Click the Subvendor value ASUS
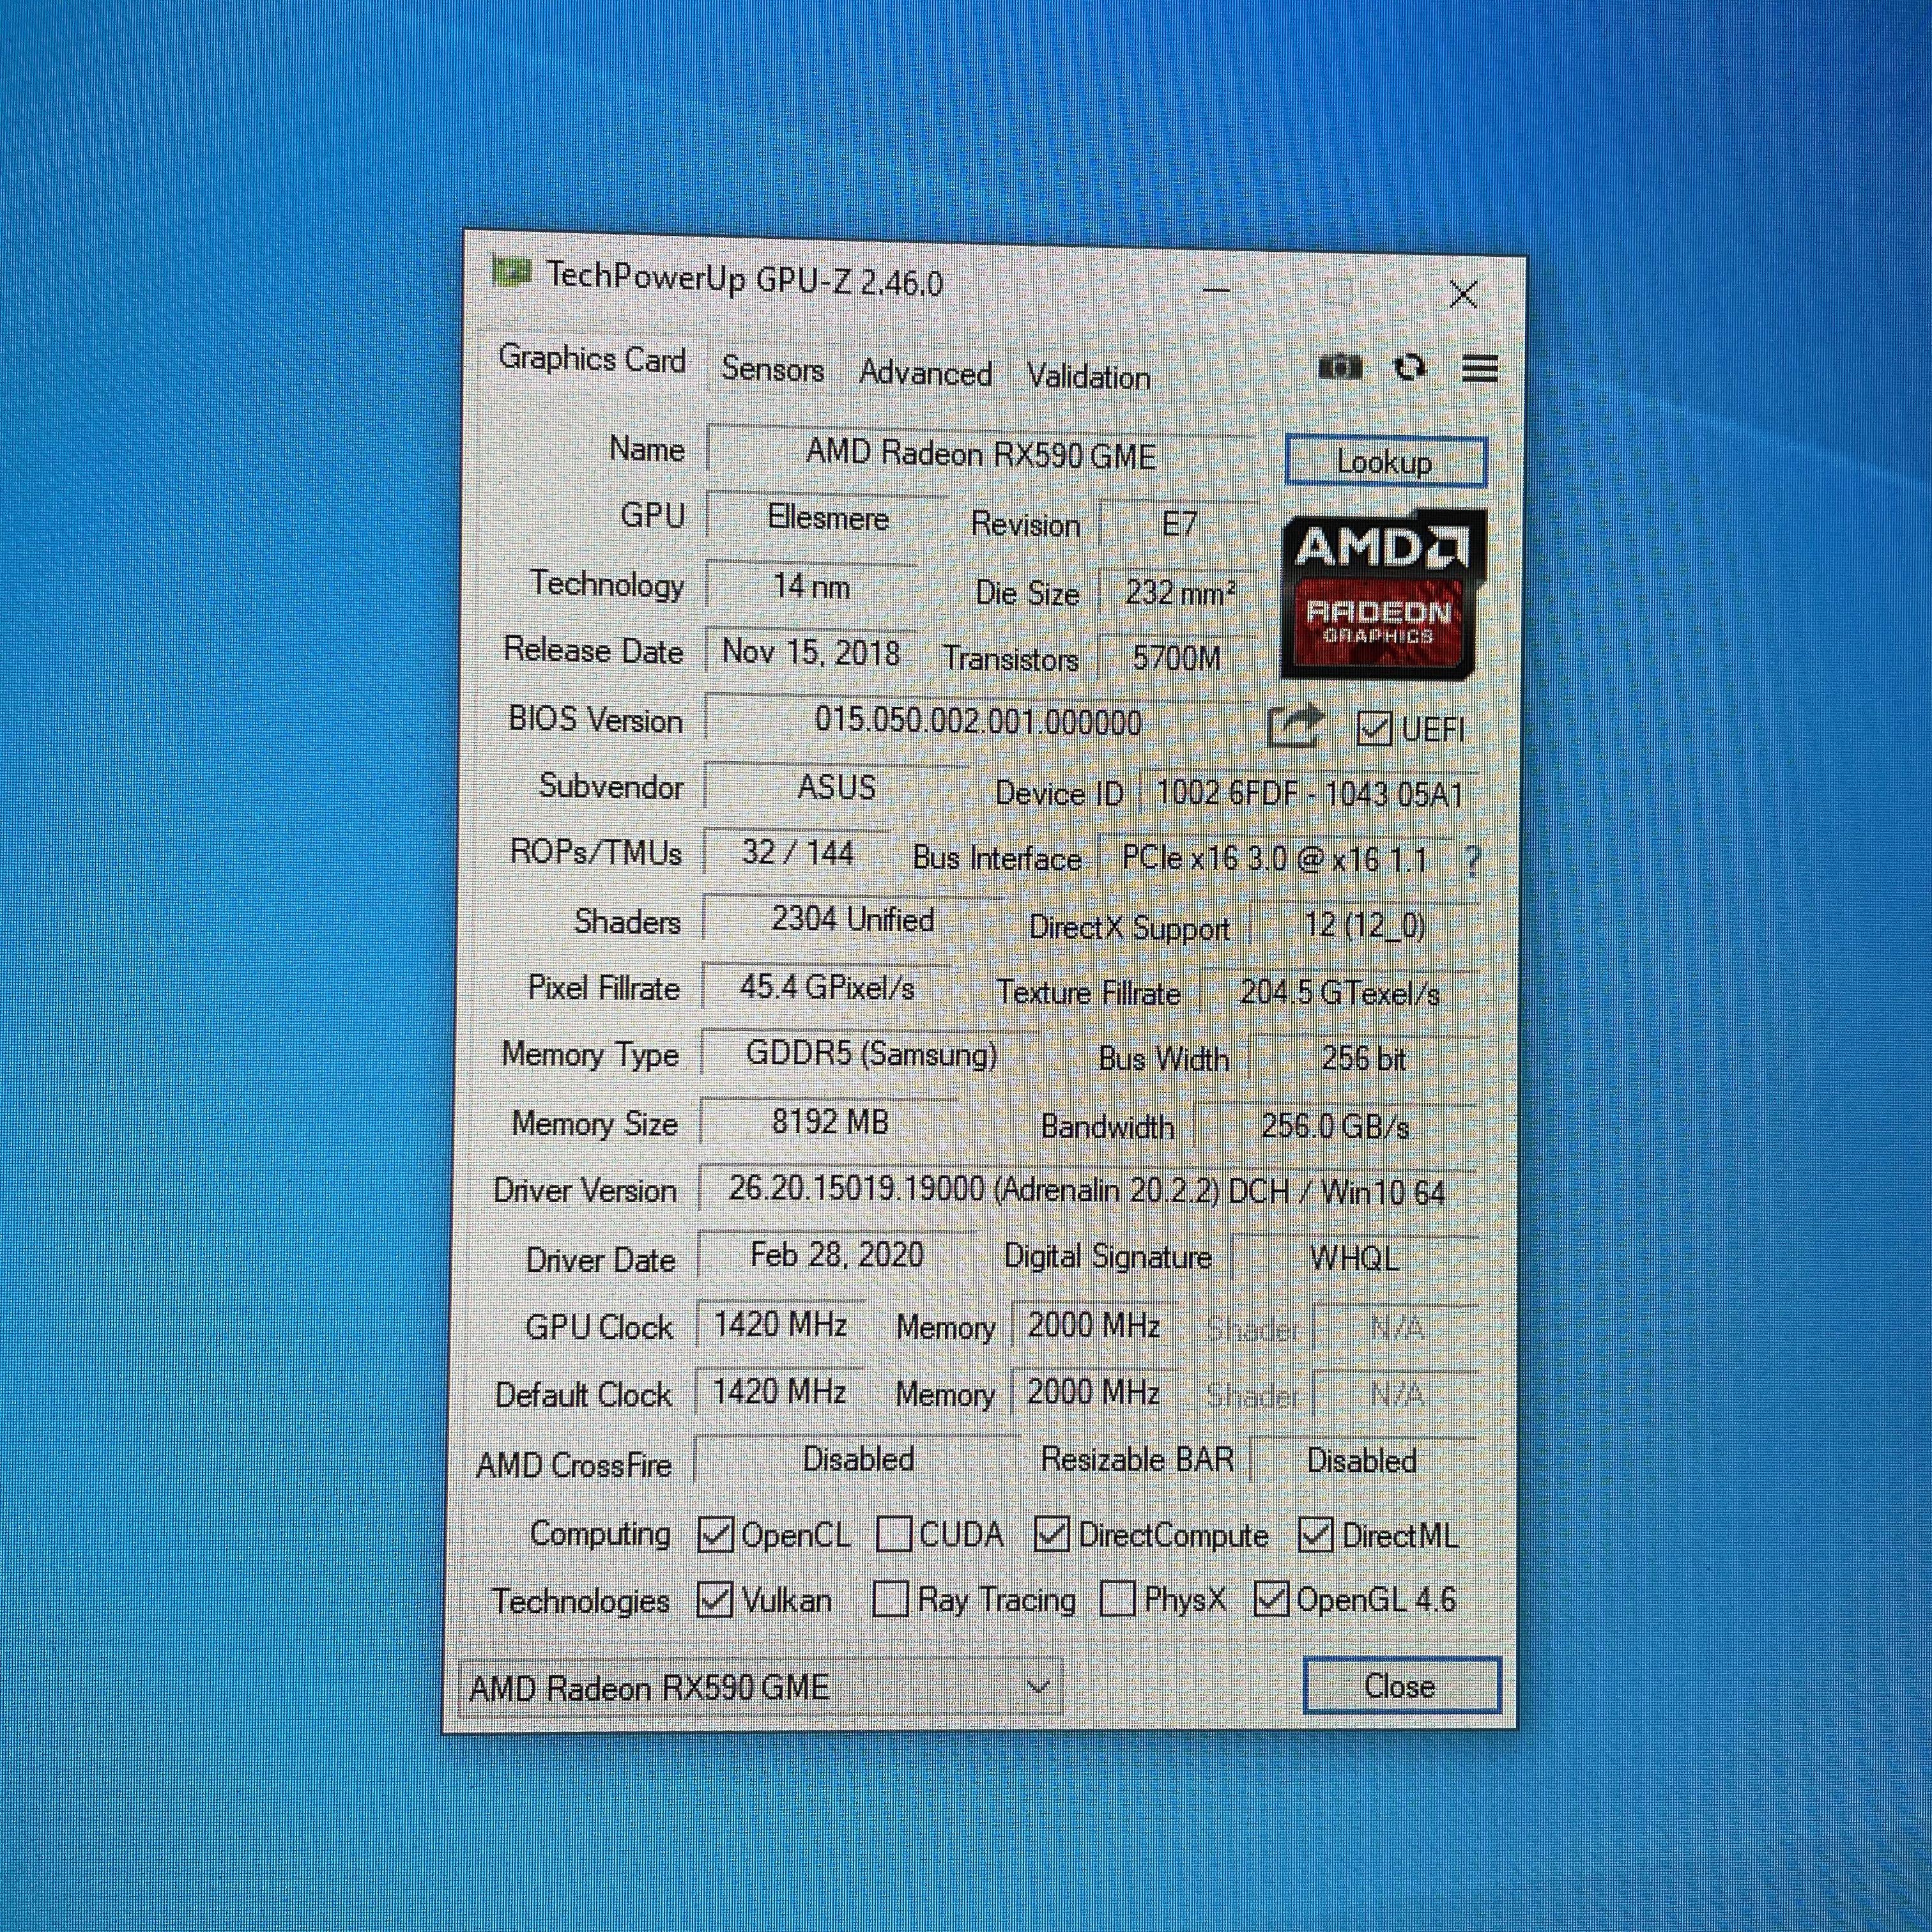 (x=837, y=787)
